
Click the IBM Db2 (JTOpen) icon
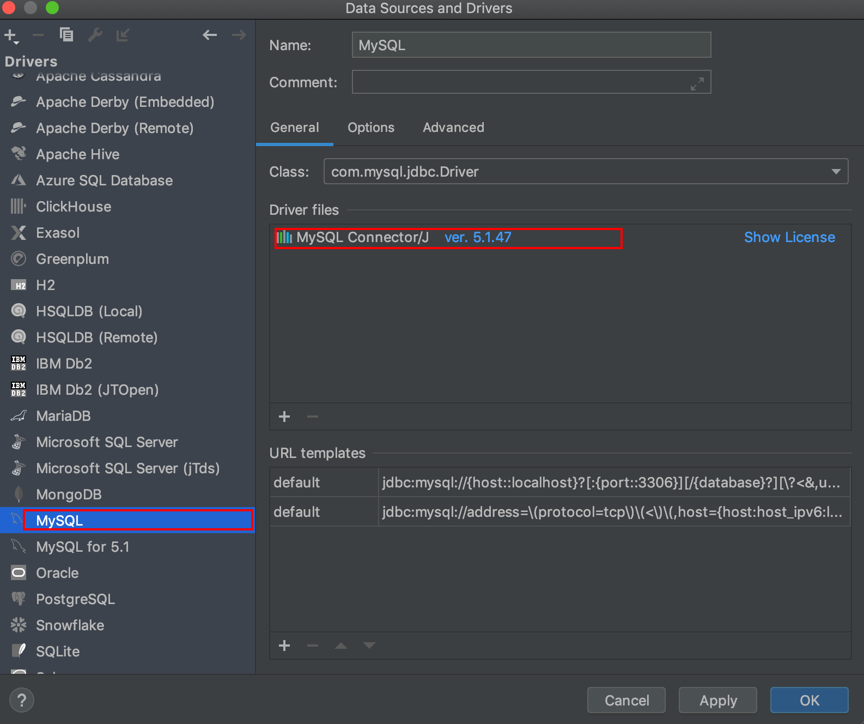pyautogui.click(x=19, y=389)
